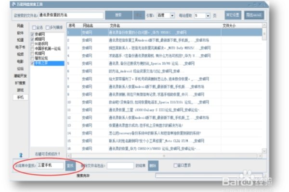Click the 搜索完毕 status text
The image size is (289, 192).
(83, 176)
